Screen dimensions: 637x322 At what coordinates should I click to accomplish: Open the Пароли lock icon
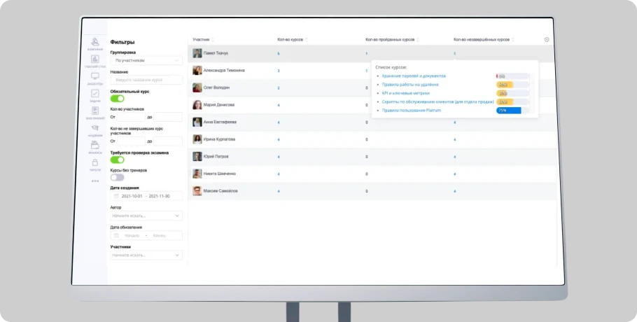click(x=94, y=162)
